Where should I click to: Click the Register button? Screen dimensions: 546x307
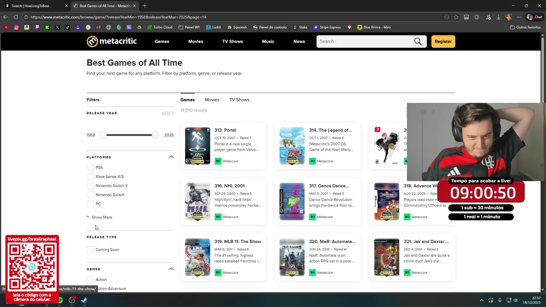click(443, 41)
